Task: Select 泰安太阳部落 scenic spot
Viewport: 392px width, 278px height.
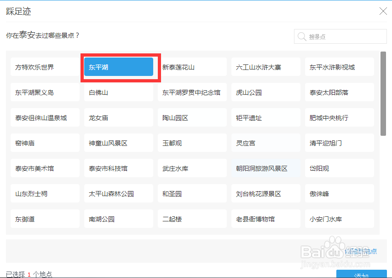Action: [339, 92]
